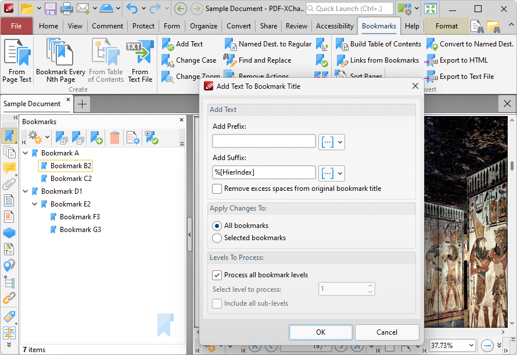Collapse Bookmark E2 tree node
Screen dimensions: 517x355
pos(35,204)
